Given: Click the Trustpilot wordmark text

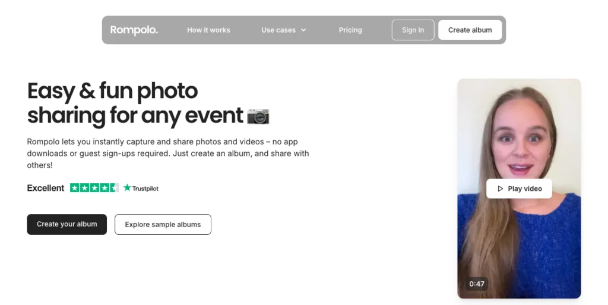Looking at the screenshot, I should point(145,188).
